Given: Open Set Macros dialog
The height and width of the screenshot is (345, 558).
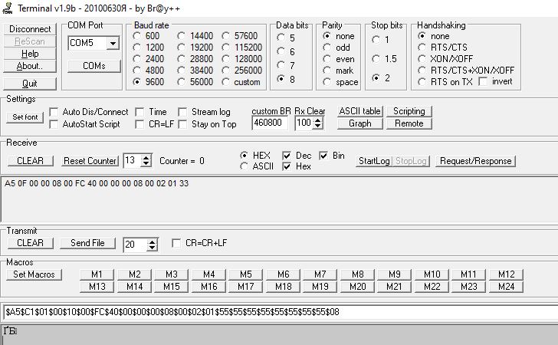Looking at the screenshot, I should 34,274.
